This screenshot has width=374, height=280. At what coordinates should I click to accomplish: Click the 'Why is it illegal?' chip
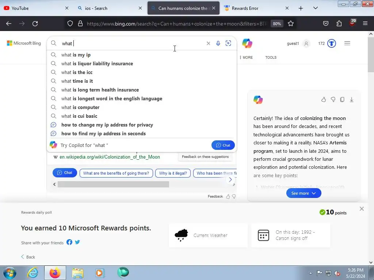pyautogui.click(x=173, y=173)
